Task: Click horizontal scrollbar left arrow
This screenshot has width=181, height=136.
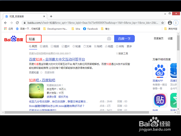Action: 3,112
